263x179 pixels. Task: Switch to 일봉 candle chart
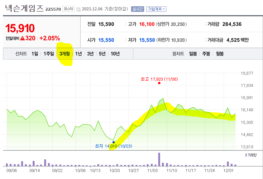coord(193,54)
